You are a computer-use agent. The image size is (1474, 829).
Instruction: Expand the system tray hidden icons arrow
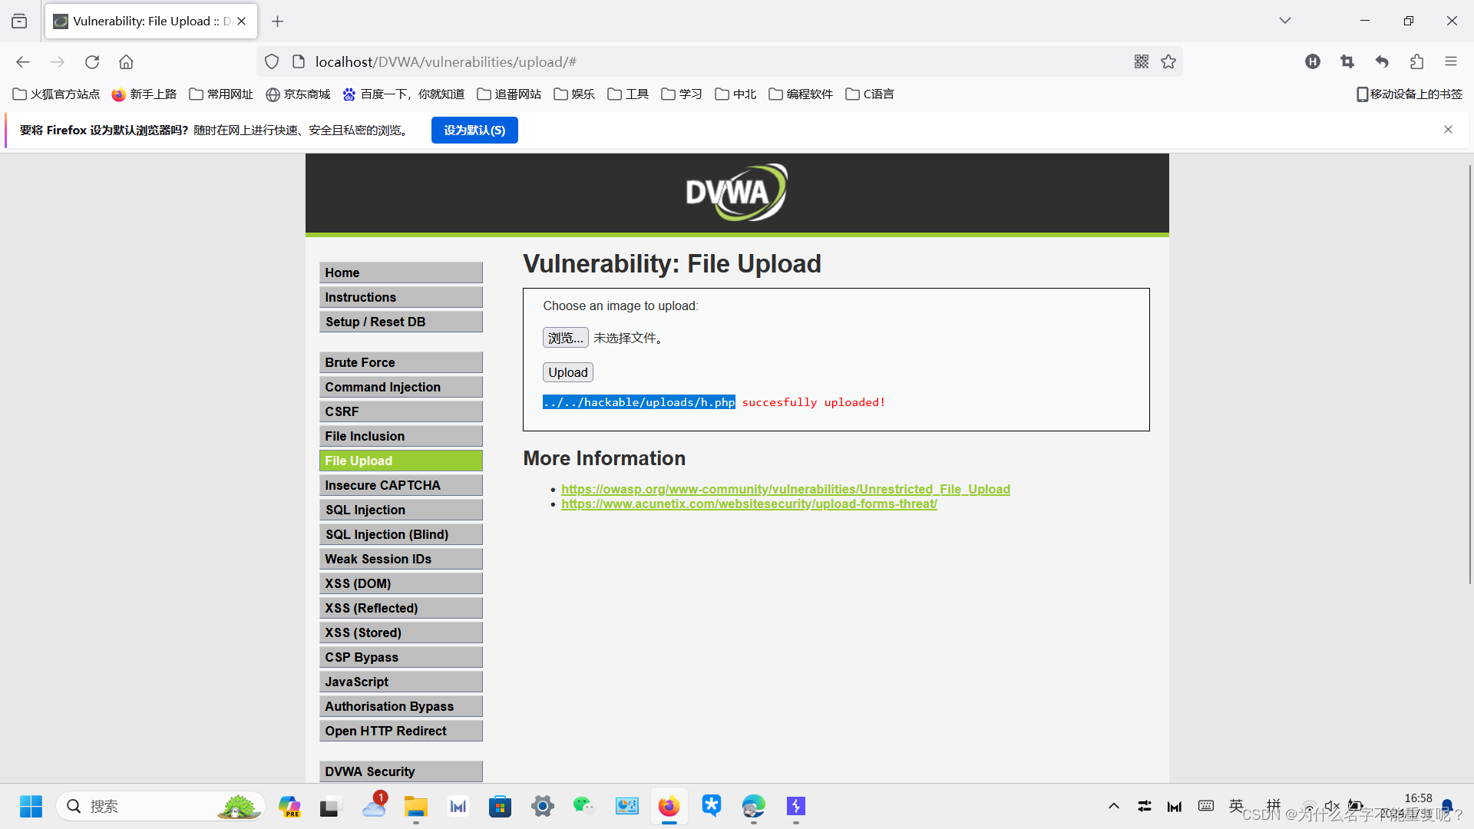1113,806
